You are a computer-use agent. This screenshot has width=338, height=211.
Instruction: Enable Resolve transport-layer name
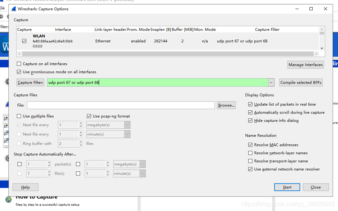click(250, 161)
